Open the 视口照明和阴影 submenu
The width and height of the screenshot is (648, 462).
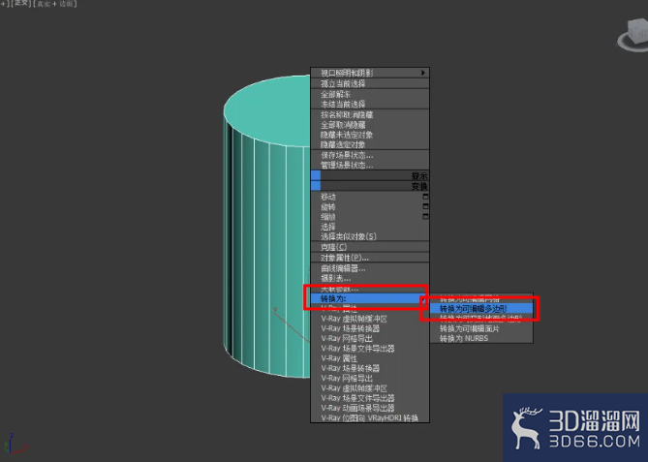pyautogui.click(x=370, y=74)
